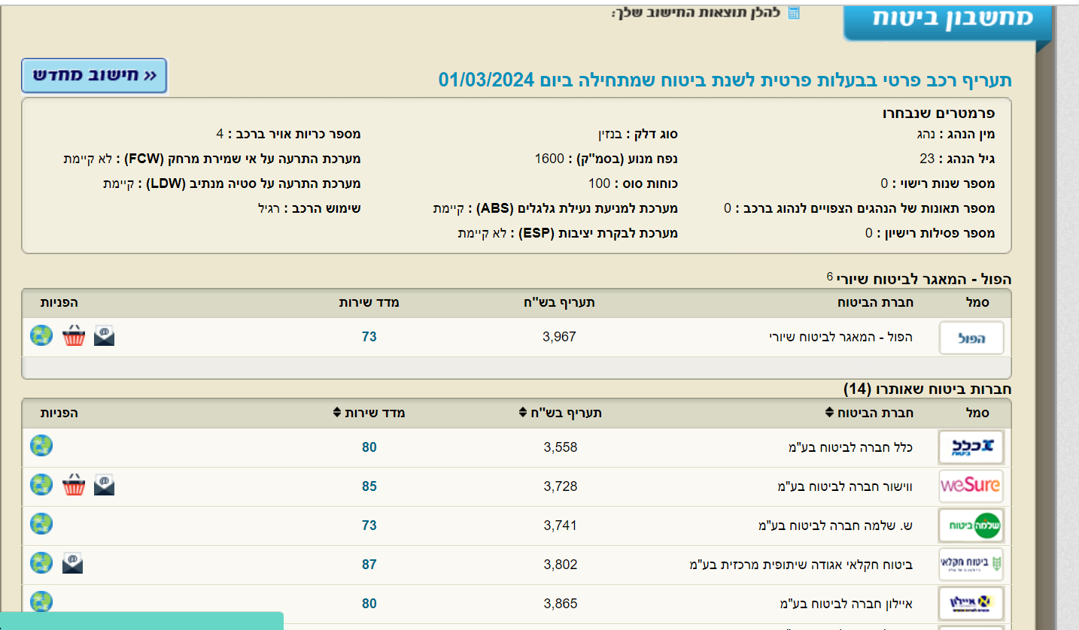Image resolution: width=1079 pixels, height=630 pixels.
Task: Click the parameter מספר שנות רישוי : 0
Action: point(938,183)
